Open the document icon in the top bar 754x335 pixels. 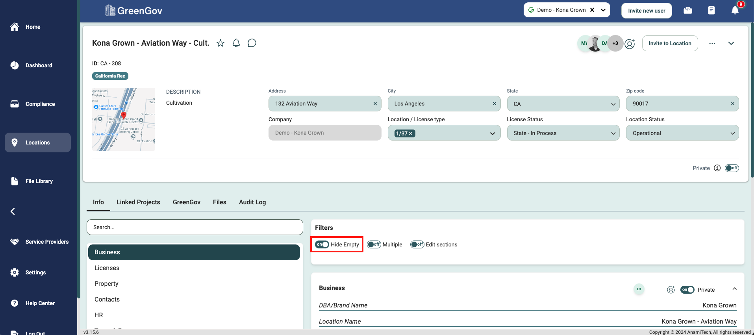click(x=711, y=10)
